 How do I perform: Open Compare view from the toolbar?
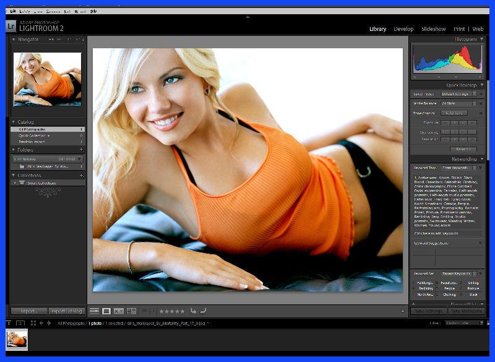(119, 312)
